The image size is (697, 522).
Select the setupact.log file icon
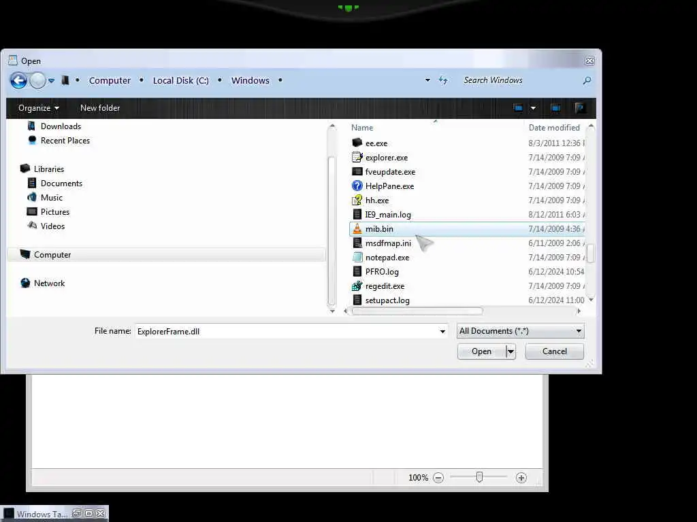[x=357, y=300]
